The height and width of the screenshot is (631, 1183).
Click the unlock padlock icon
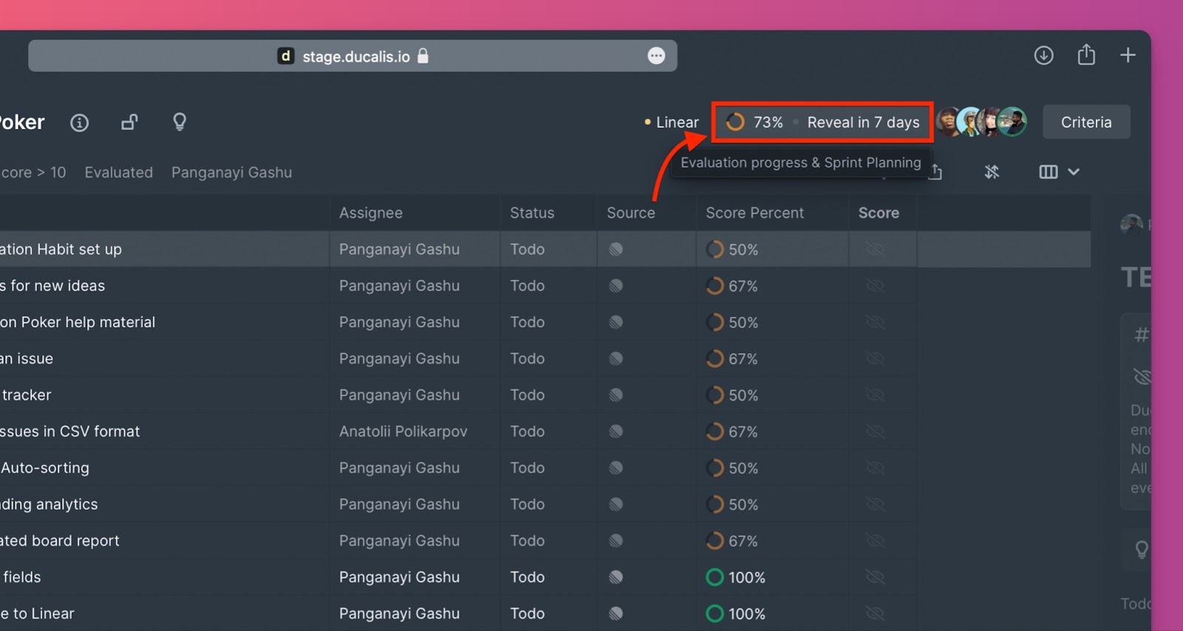(x=129, y=123)
